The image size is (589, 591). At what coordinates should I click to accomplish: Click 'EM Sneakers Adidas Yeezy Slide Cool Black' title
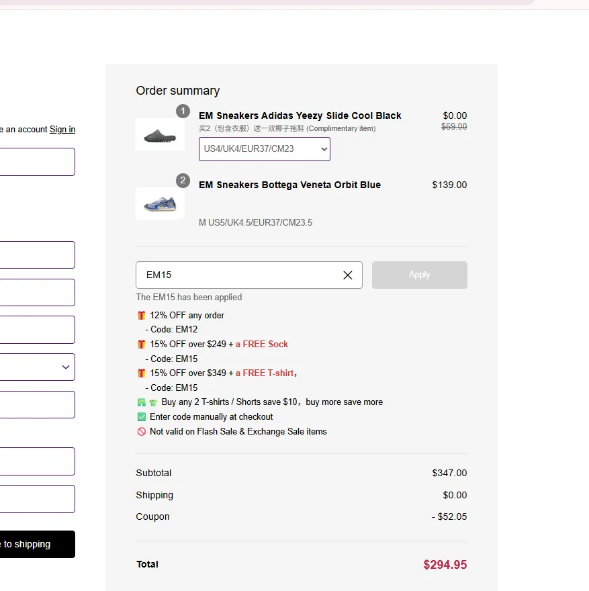click(300, 116)
